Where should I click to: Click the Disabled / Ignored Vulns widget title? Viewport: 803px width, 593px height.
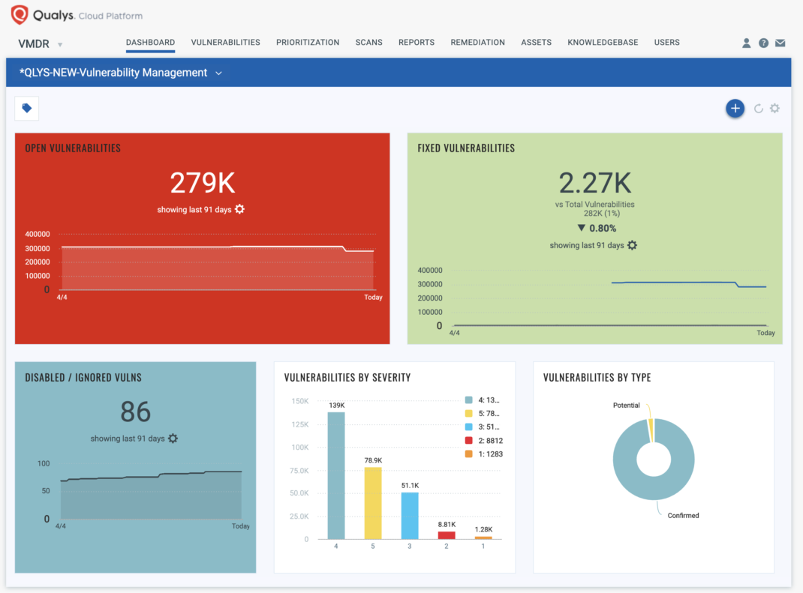(x=83, y=378)
